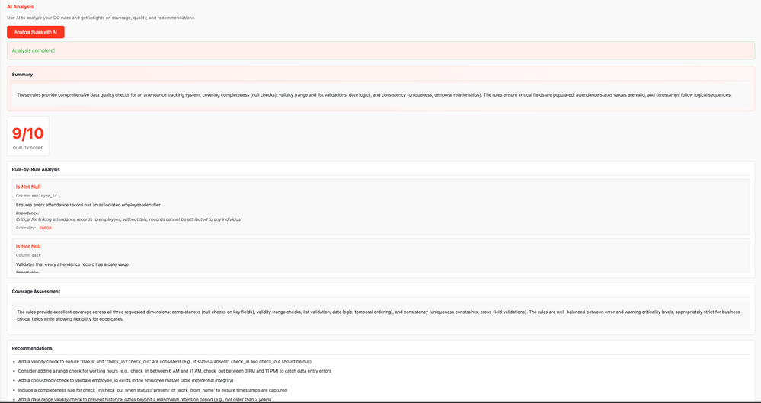Click the Summary section heading
The image size is (761, 403).
[22, 75]
